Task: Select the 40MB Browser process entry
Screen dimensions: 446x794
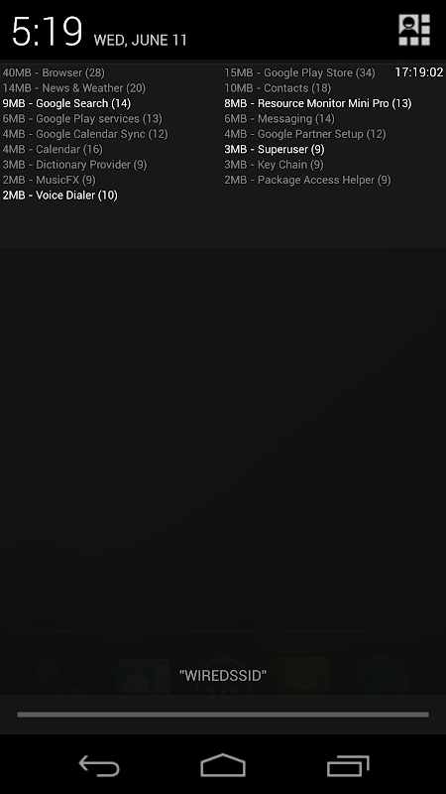Action: pos(54,72)
